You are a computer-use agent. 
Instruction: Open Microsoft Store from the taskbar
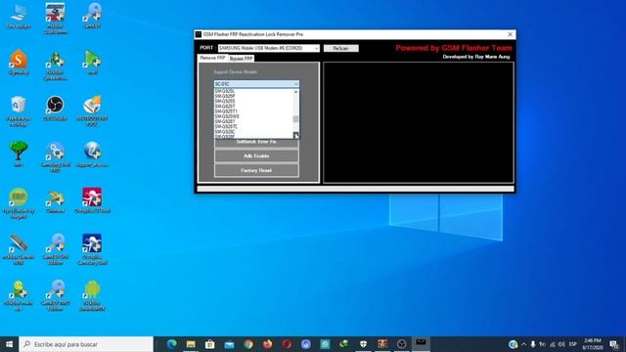(x=210, y=344)
